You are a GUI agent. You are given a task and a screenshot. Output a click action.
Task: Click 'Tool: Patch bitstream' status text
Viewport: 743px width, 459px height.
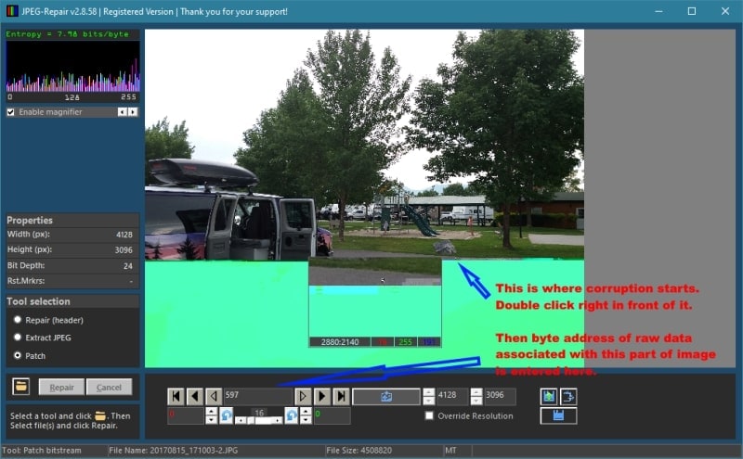[42, 451]
